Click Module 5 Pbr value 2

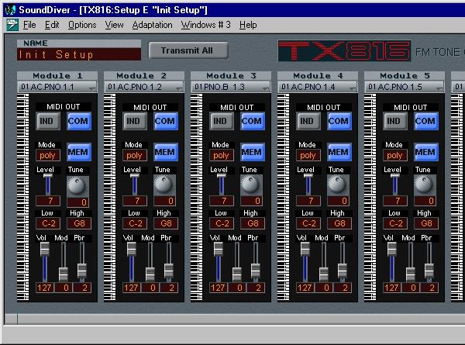click(x=429, y=288)
